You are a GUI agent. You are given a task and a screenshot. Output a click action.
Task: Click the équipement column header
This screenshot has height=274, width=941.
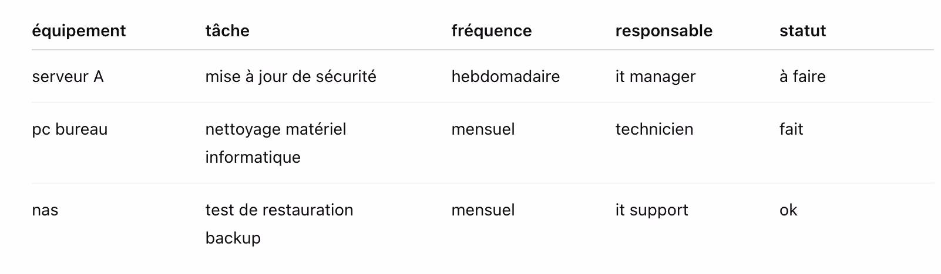tap(79, 31)
